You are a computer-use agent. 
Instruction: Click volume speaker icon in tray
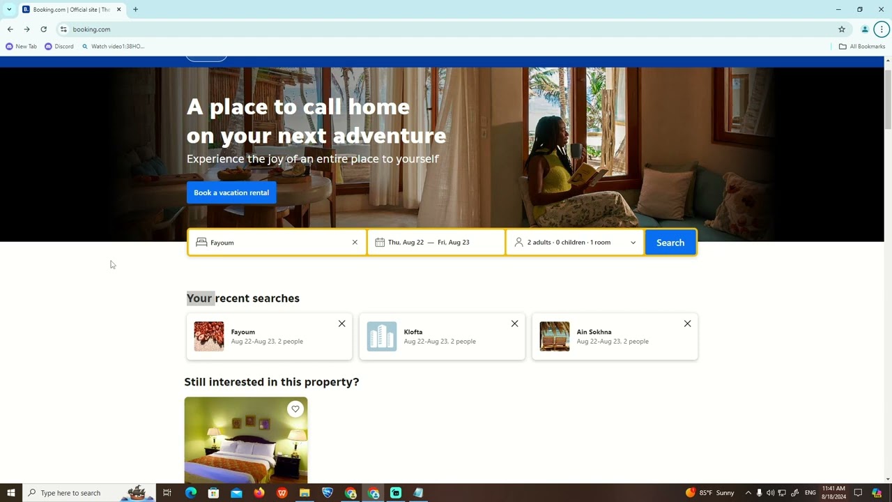coord(770,493)
